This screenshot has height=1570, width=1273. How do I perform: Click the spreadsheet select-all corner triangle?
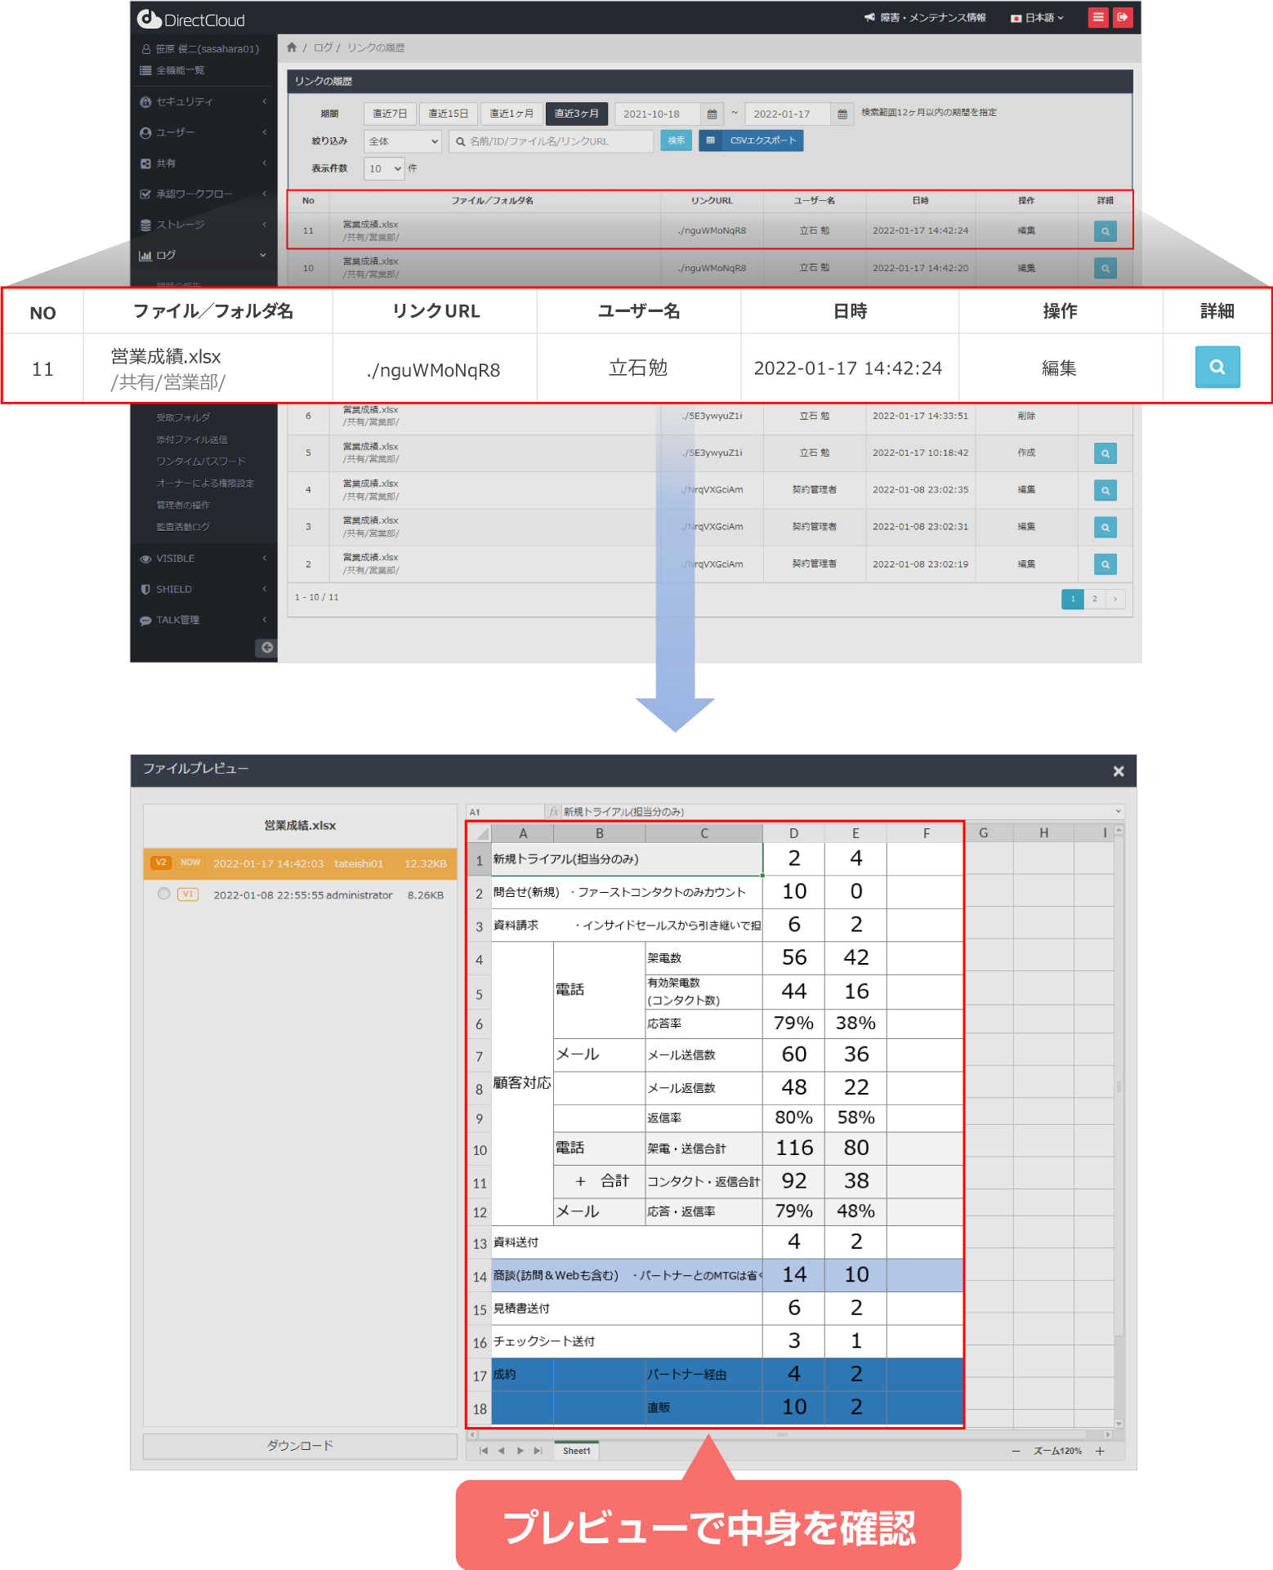coord(480,833)
